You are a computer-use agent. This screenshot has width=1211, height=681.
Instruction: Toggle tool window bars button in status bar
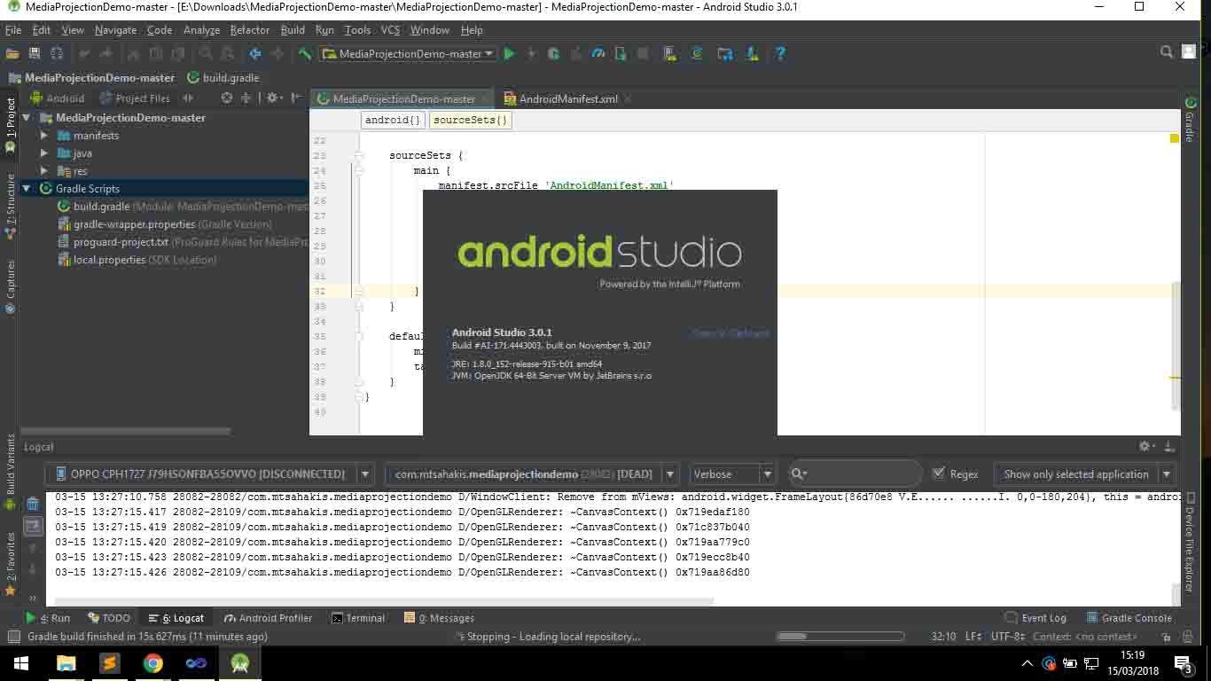[x=12, y=637]
